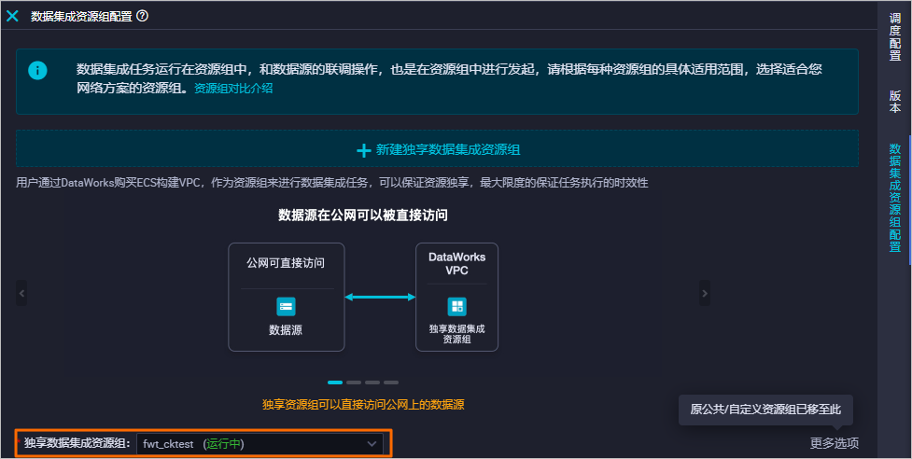Viewport: 912px width, 459px height.
Task: Go to next carousel slide arrow
Action: coord(705,293)
